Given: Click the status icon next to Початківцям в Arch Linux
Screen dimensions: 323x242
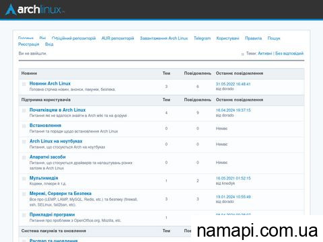Looking at the screenshot, I should [x=24, y=110].
